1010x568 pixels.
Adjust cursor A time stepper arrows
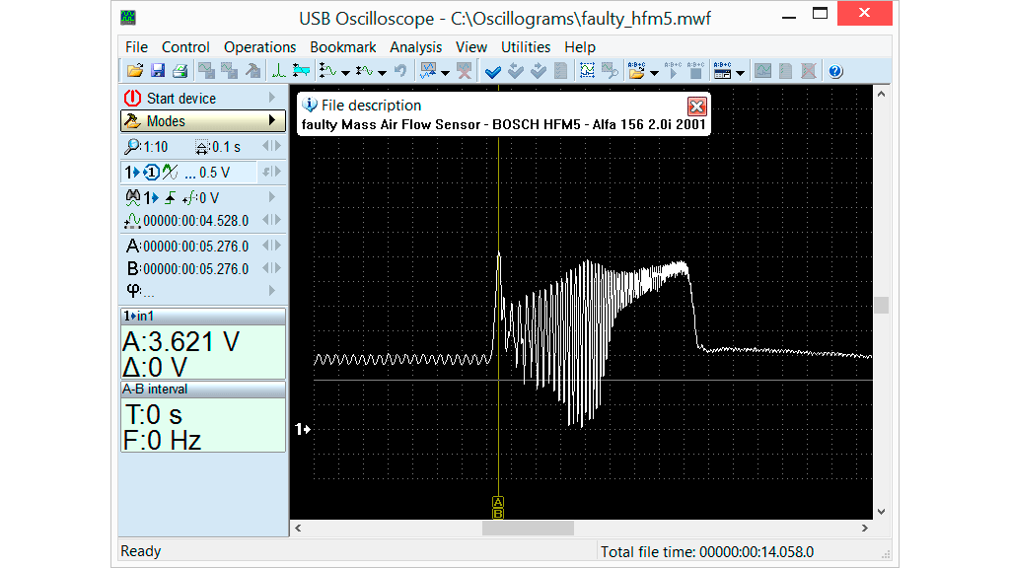(272, 246)
